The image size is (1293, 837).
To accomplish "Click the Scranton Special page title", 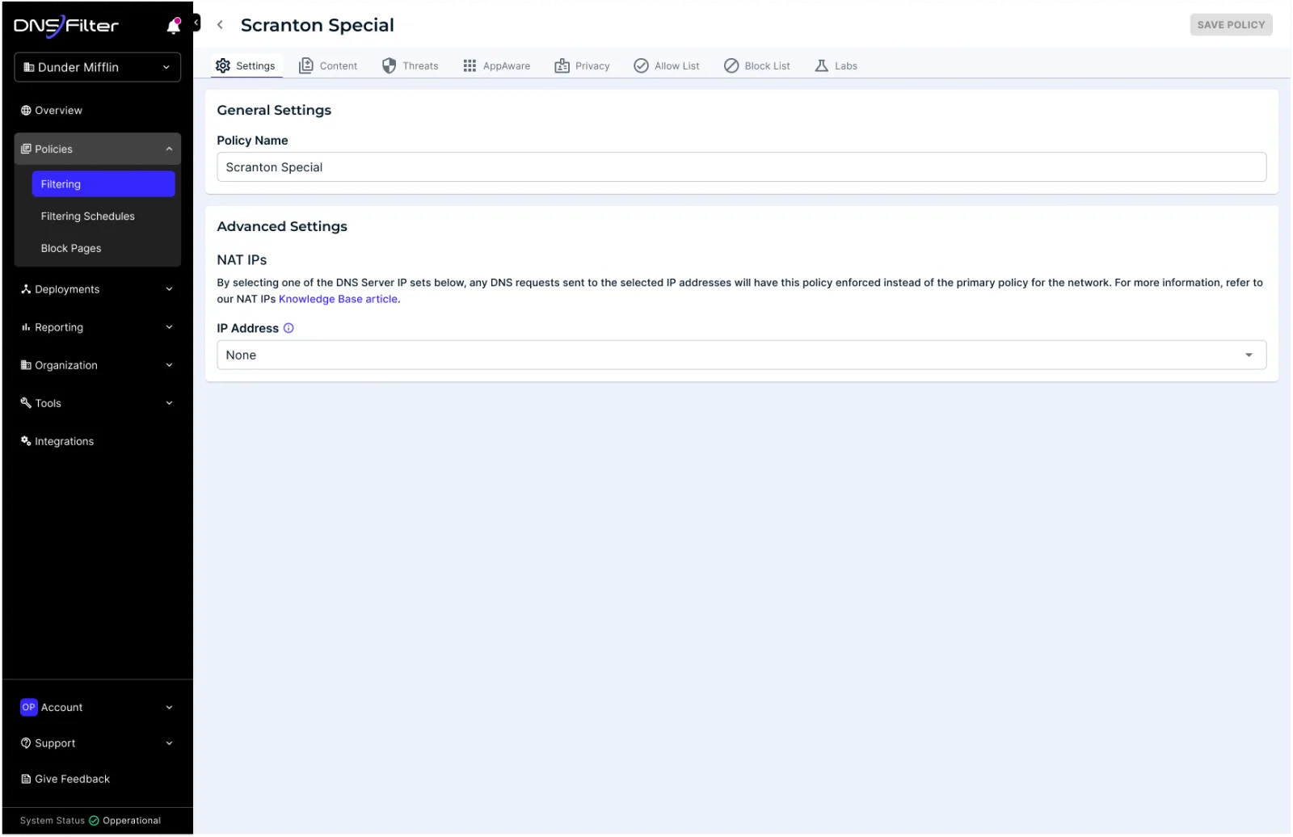I will coord(318,26).
